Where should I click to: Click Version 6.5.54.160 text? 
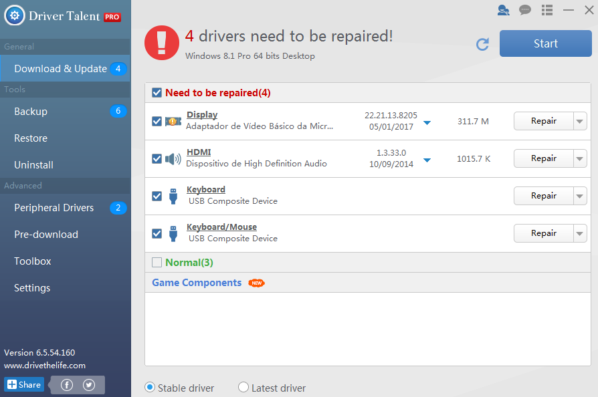pos(39,352)
